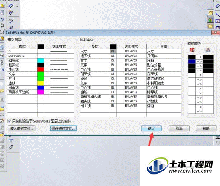The image size is (220, 186).
Task: Close the DXF/DWG mapping dialog
Action: [x=216, y=33]
